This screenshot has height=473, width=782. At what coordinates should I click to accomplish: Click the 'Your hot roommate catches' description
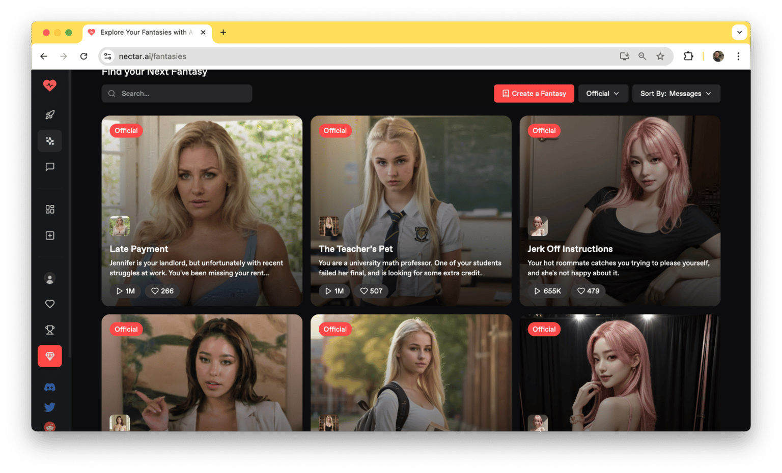619,268
